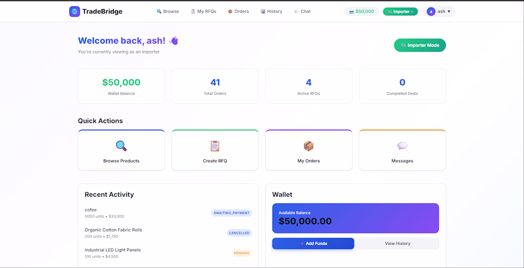Viewport: 524px width, 268px height.
Task: Toggle the Importer role switch in header
Action: 400,12
